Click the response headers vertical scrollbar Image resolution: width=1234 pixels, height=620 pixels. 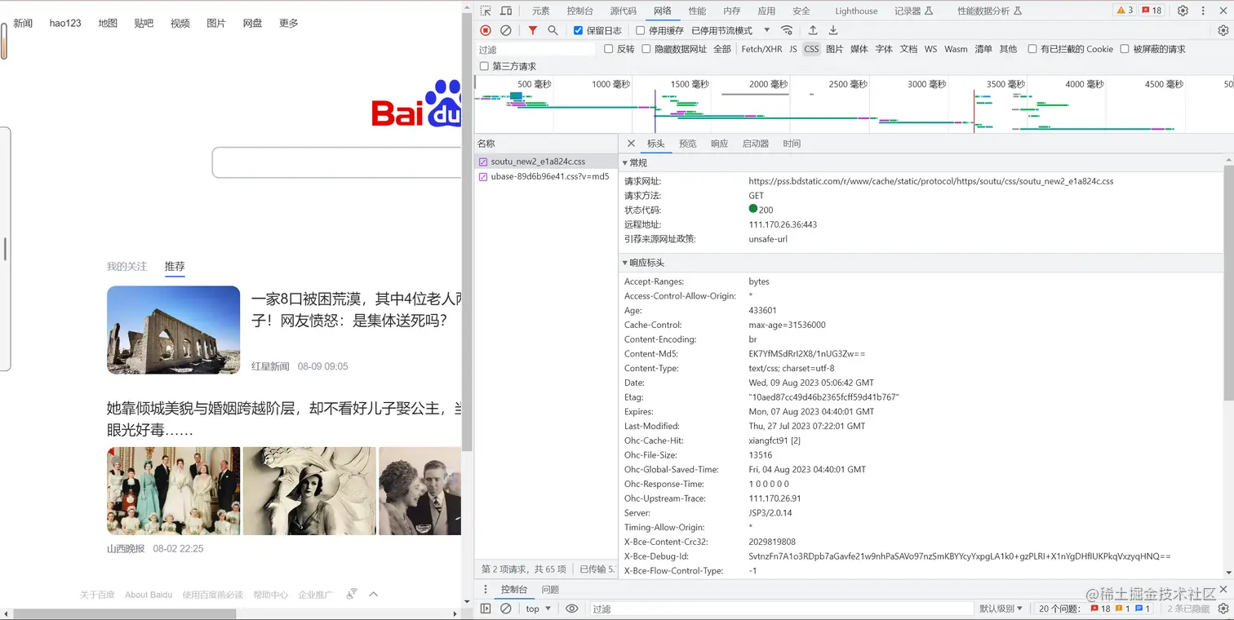coord(1229,282)
